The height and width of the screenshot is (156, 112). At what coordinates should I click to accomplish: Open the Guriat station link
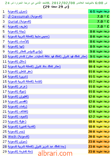point(19,21)
